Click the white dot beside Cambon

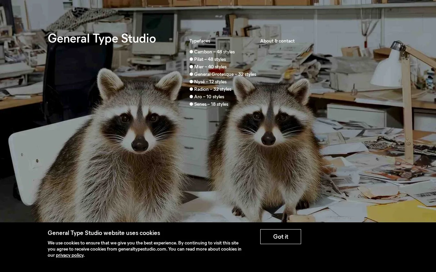point(191,52)
